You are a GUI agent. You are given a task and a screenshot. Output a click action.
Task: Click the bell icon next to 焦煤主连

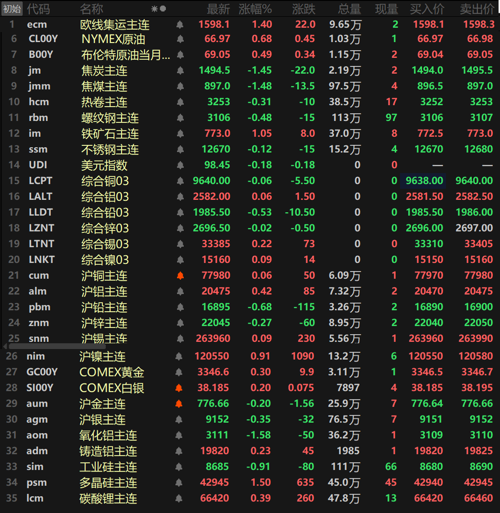(x=180, y=86)
